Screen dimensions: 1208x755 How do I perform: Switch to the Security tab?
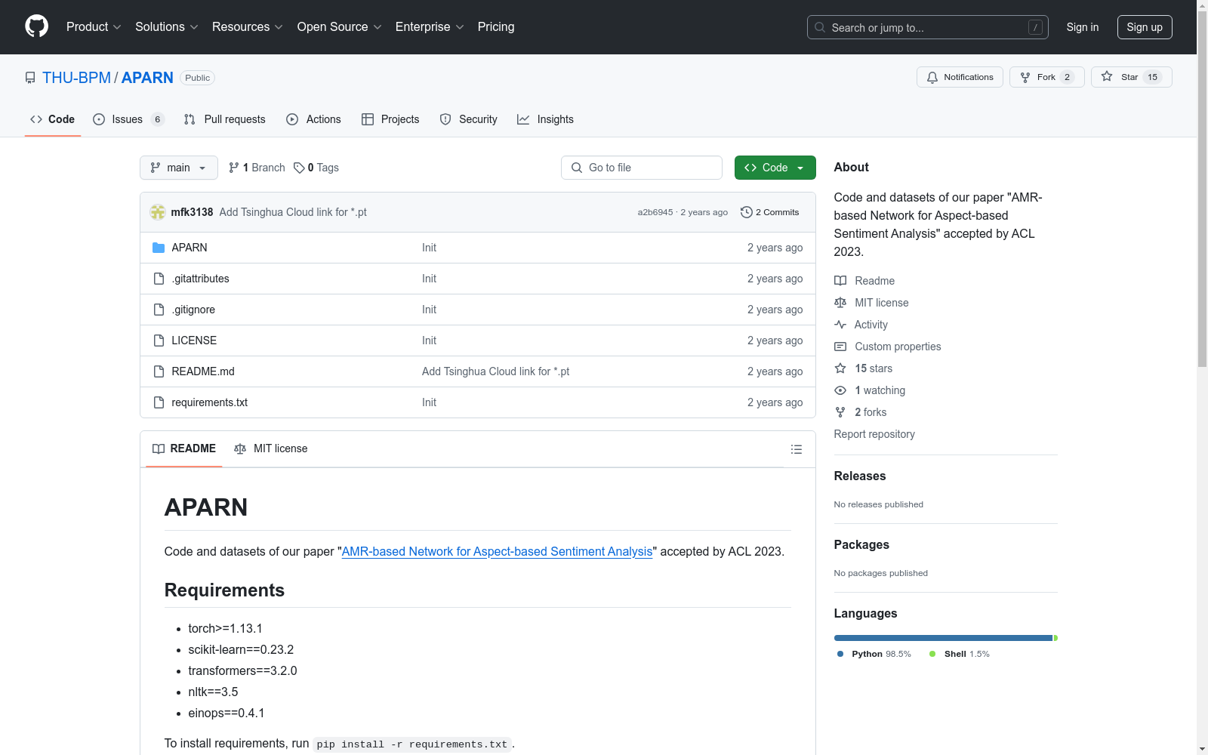pyautogui.click(x=468, y=119)
